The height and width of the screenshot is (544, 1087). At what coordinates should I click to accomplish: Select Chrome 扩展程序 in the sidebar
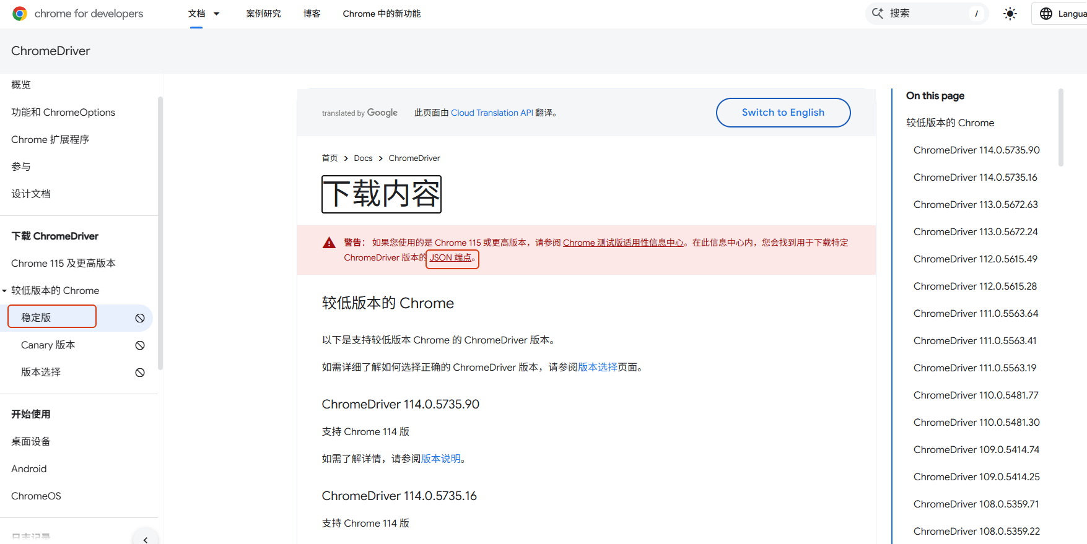pyautogui.click(x=50, y=139)
